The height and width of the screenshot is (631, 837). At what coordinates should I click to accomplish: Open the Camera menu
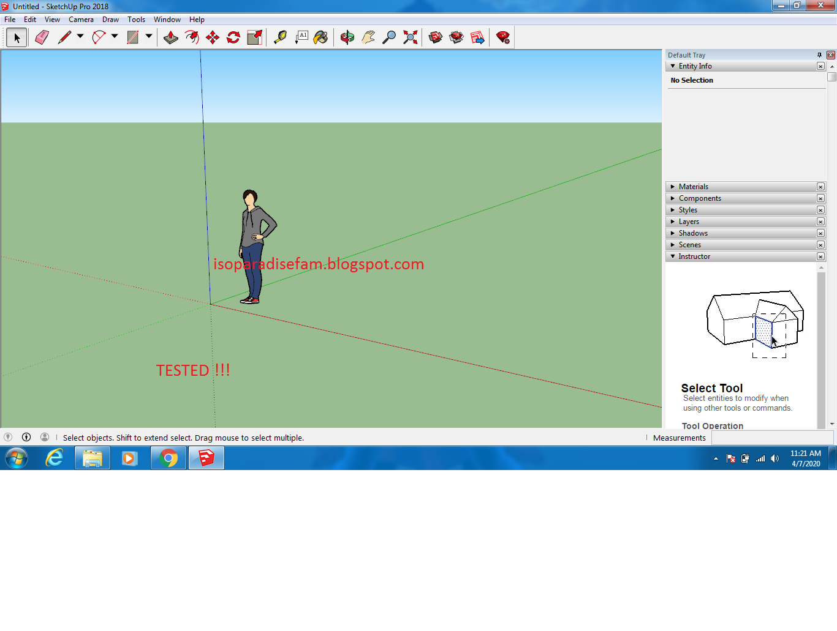click(x=81, y=20)
